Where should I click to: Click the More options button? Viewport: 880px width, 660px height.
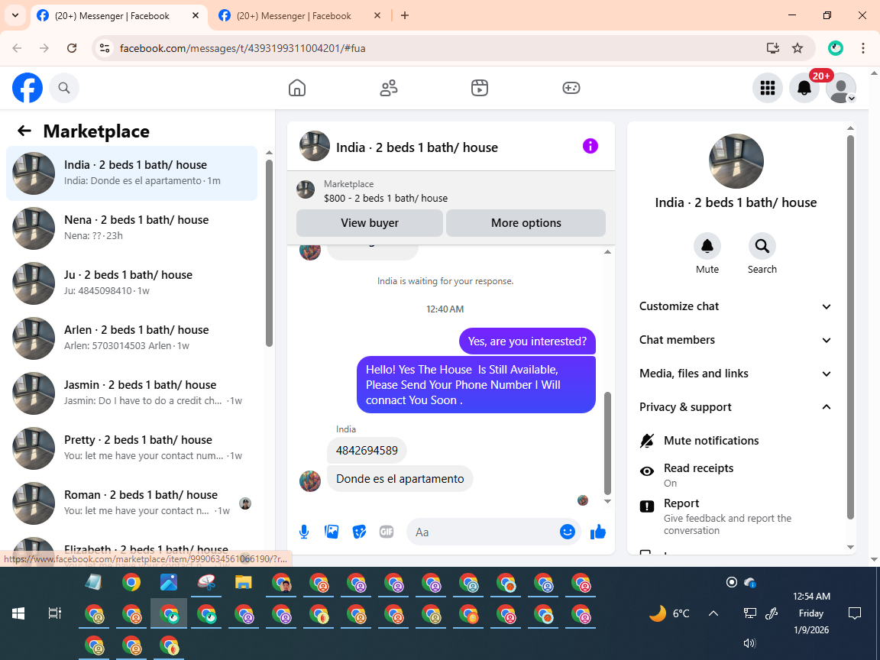point(526,223)
